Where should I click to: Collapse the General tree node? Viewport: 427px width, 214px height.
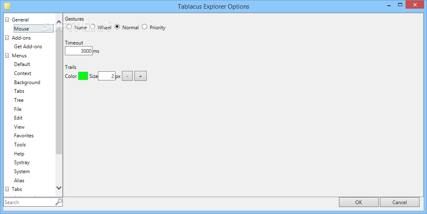7,19
